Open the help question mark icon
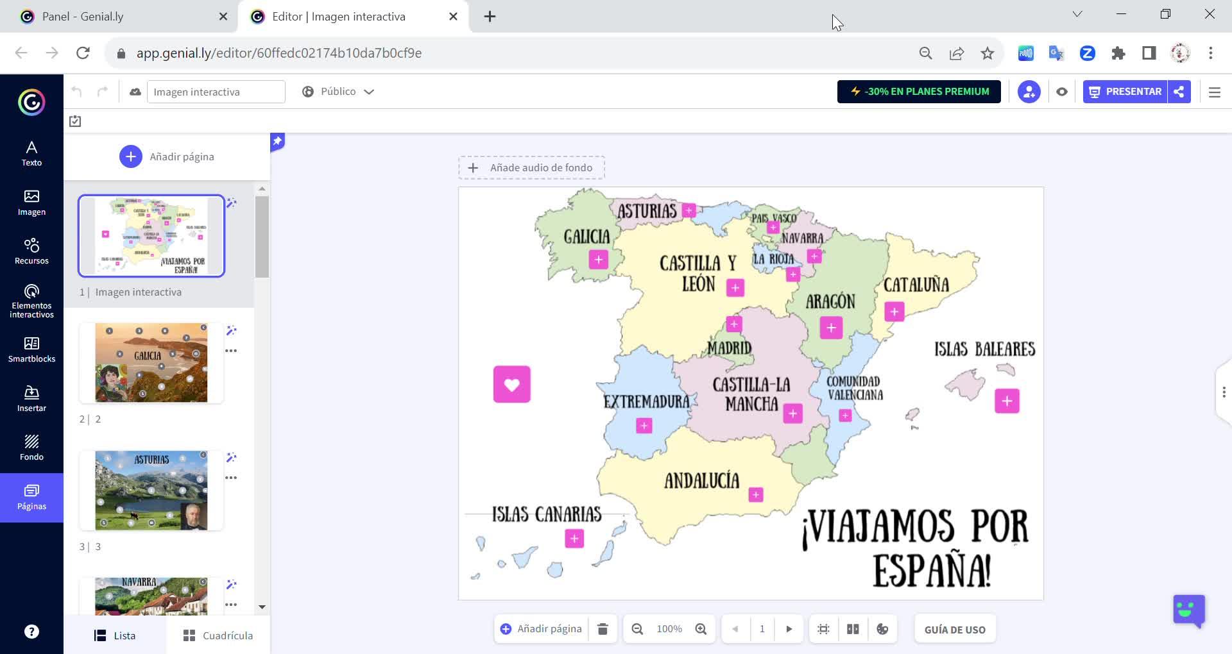The image size is (1232, 654). coord(31,632)
